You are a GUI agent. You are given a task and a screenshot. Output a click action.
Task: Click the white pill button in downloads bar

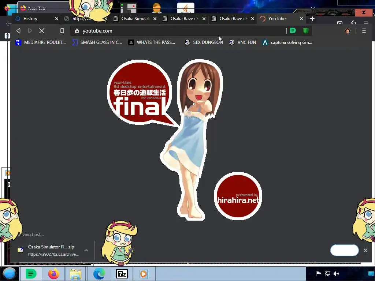click(x=344, y=250)
